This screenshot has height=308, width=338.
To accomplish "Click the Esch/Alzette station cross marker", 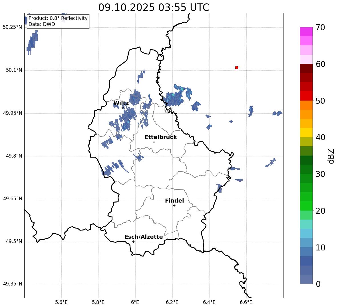I will [133, 242].
